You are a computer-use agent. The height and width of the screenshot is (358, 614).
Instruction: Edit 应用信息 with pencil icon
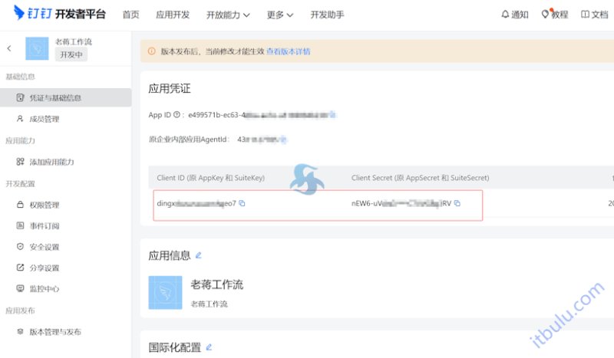pyautogui.click(x=199, y=255)
